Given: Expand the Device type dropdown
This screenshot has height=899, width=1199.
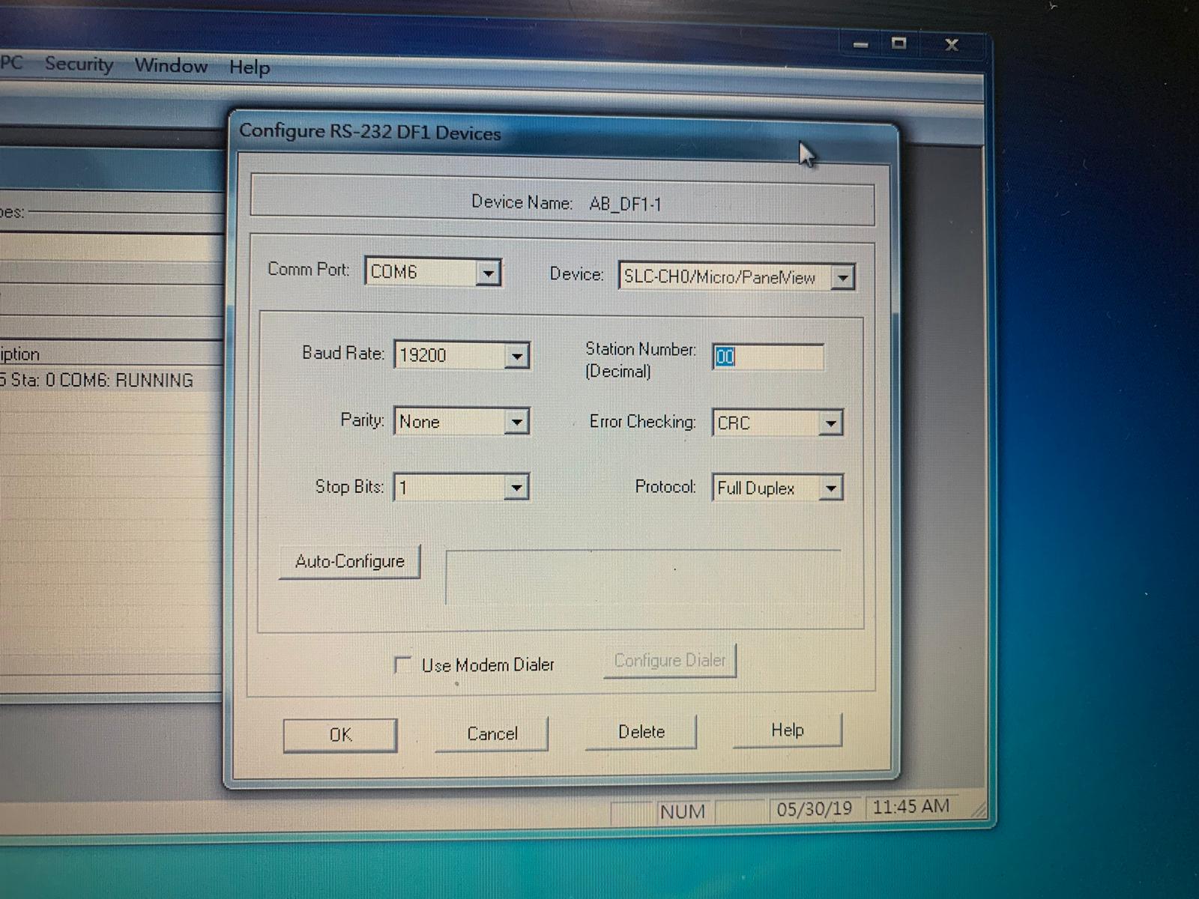Looking at the screenshot, I should tap(842, 278).
